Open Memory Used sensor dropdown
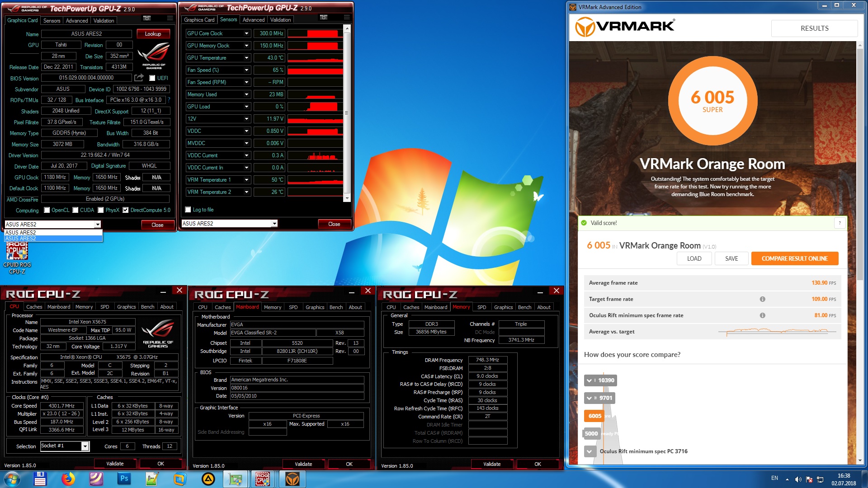This screenshot has height=488, width=868. [x=246, y=94]
